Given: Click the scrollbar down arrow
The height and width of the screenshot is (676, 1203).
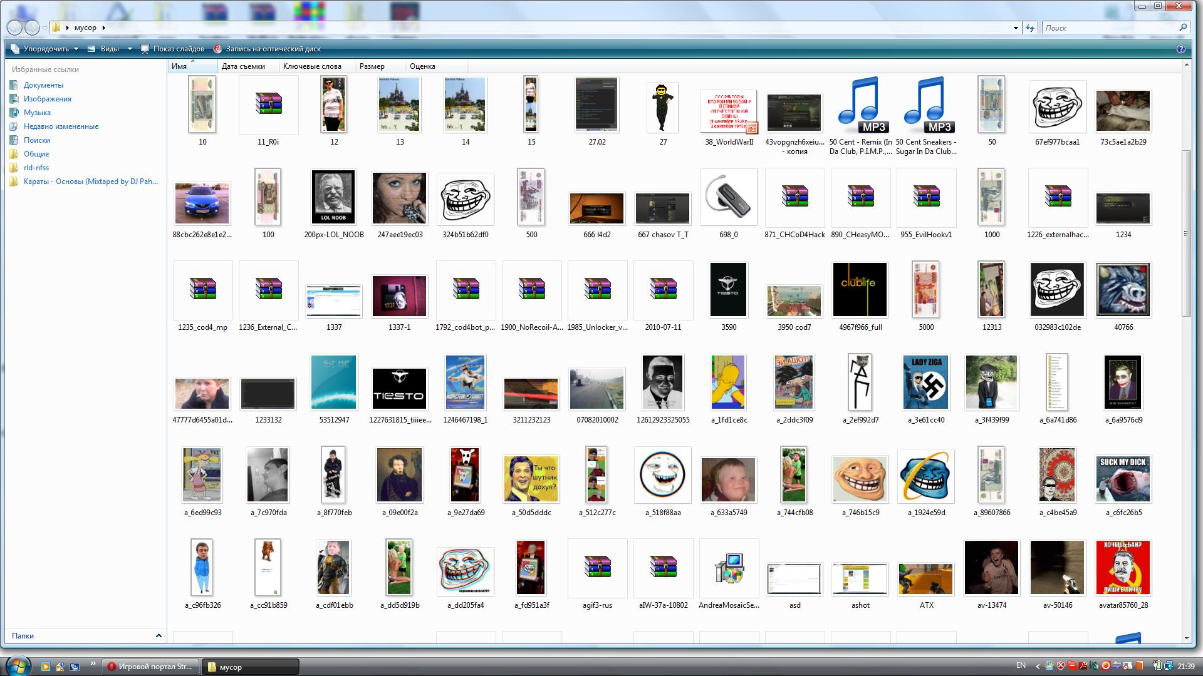Looking at the screenshot, I should (1185, 638).
